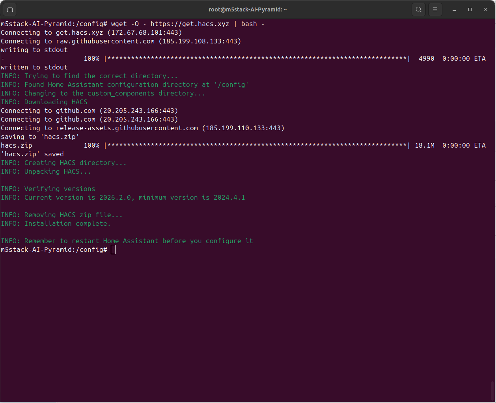
Task: Click the 'INFO: Downloading HACS' line
Action: [x=44, y=102]
